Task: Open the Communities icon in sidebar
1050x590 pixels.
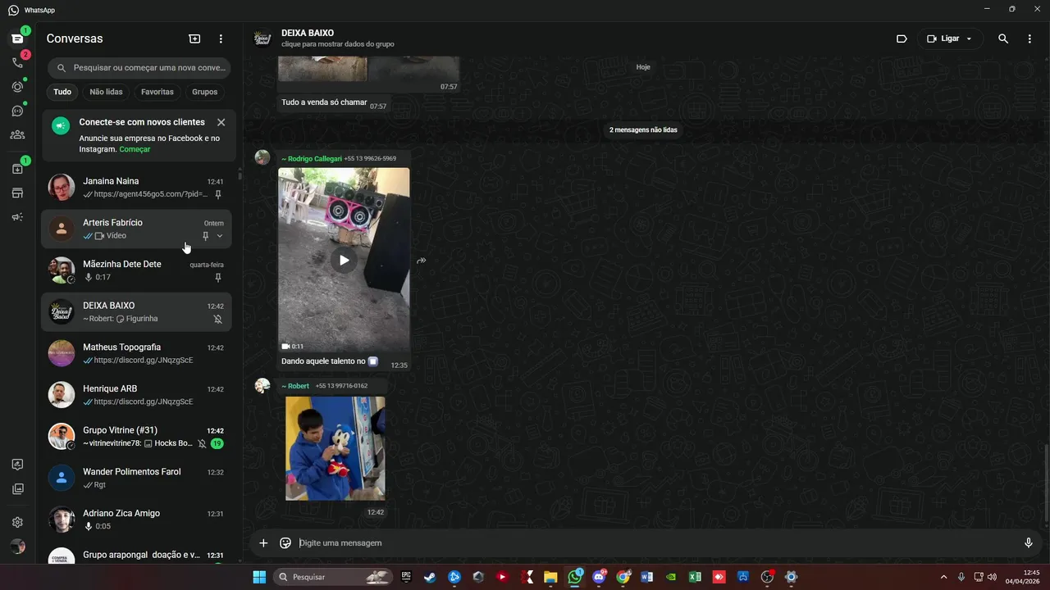Action: (17, 134)
